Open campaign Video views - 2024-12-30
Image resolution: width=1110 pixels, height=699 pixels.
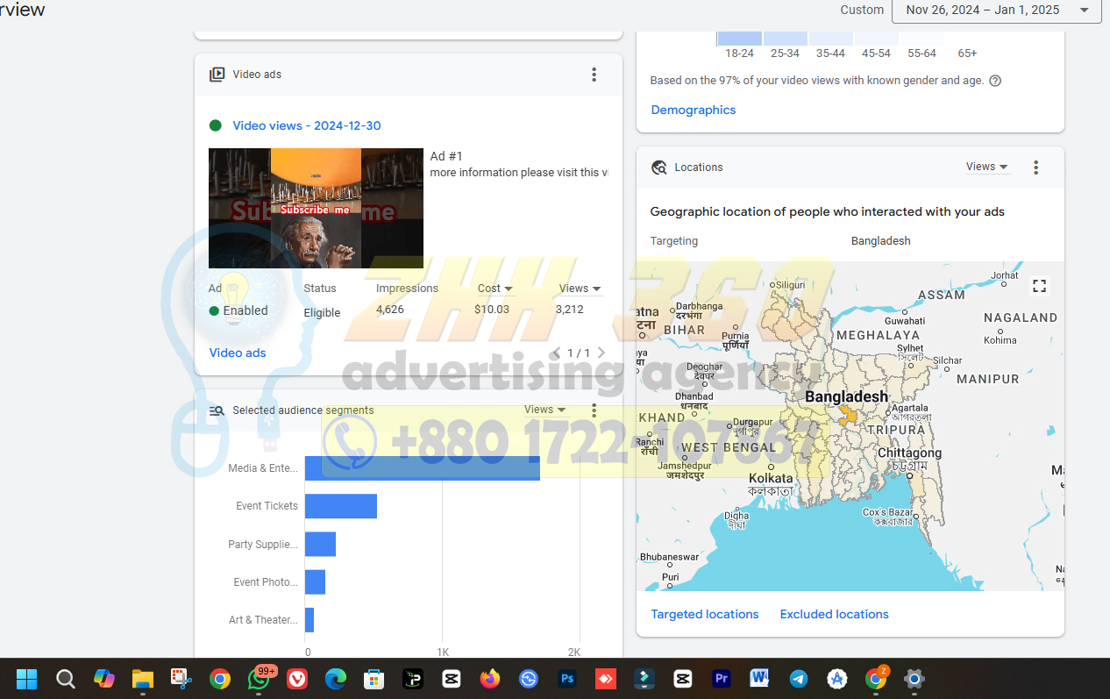[307, 126]
